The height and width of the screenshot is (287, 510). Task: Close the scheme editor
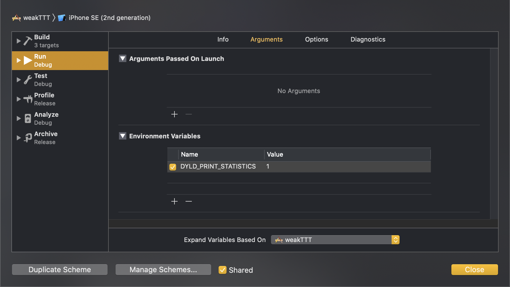click(474, 270)
